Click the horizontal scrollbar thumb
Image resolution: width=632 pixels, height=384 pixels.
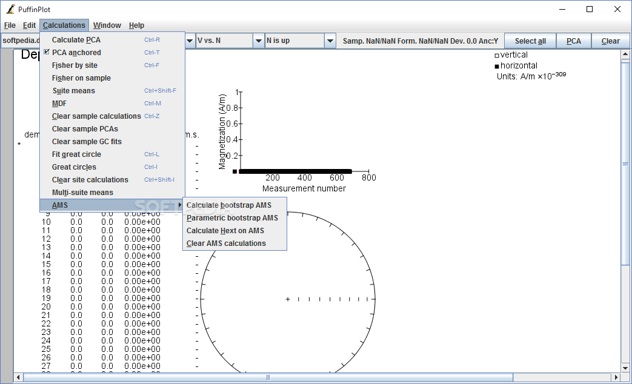coord(268,377)
